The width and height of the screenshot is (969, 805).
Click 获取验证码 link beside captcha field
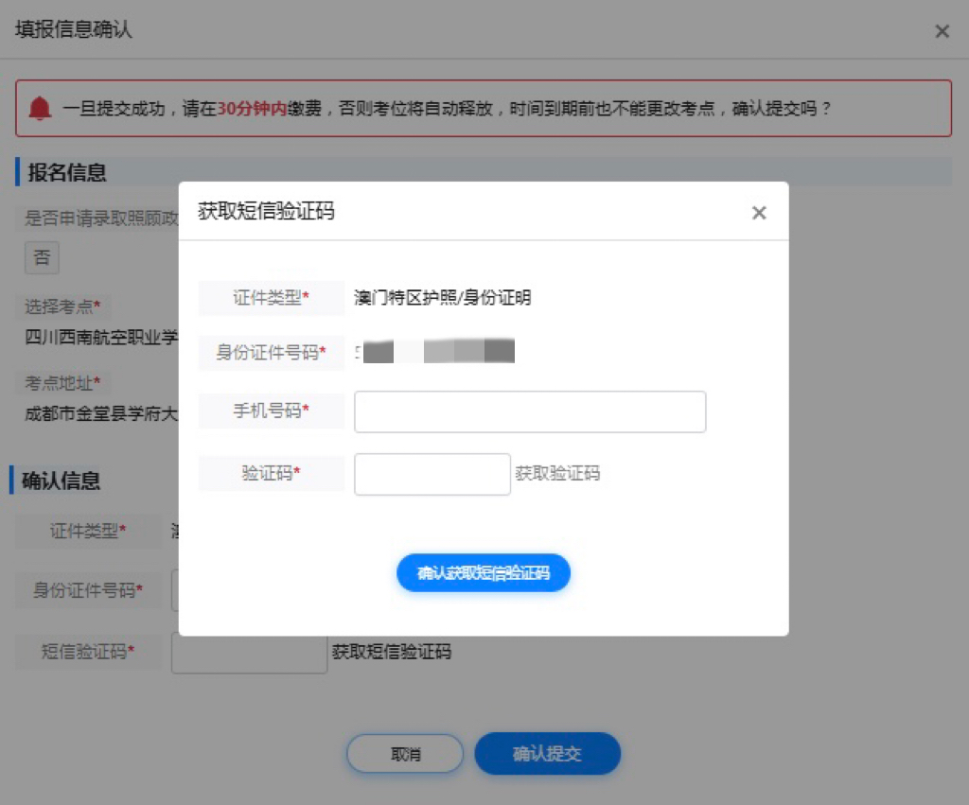pyautogui.click(x=557, y=474)
